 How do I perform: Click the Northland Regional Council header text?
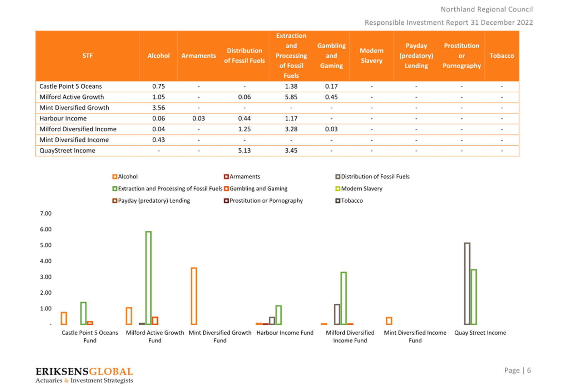(x=486, y=9)
